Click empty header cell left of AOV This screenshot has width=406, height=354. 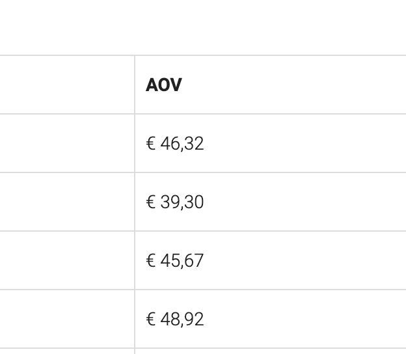(x=65, y=85)
